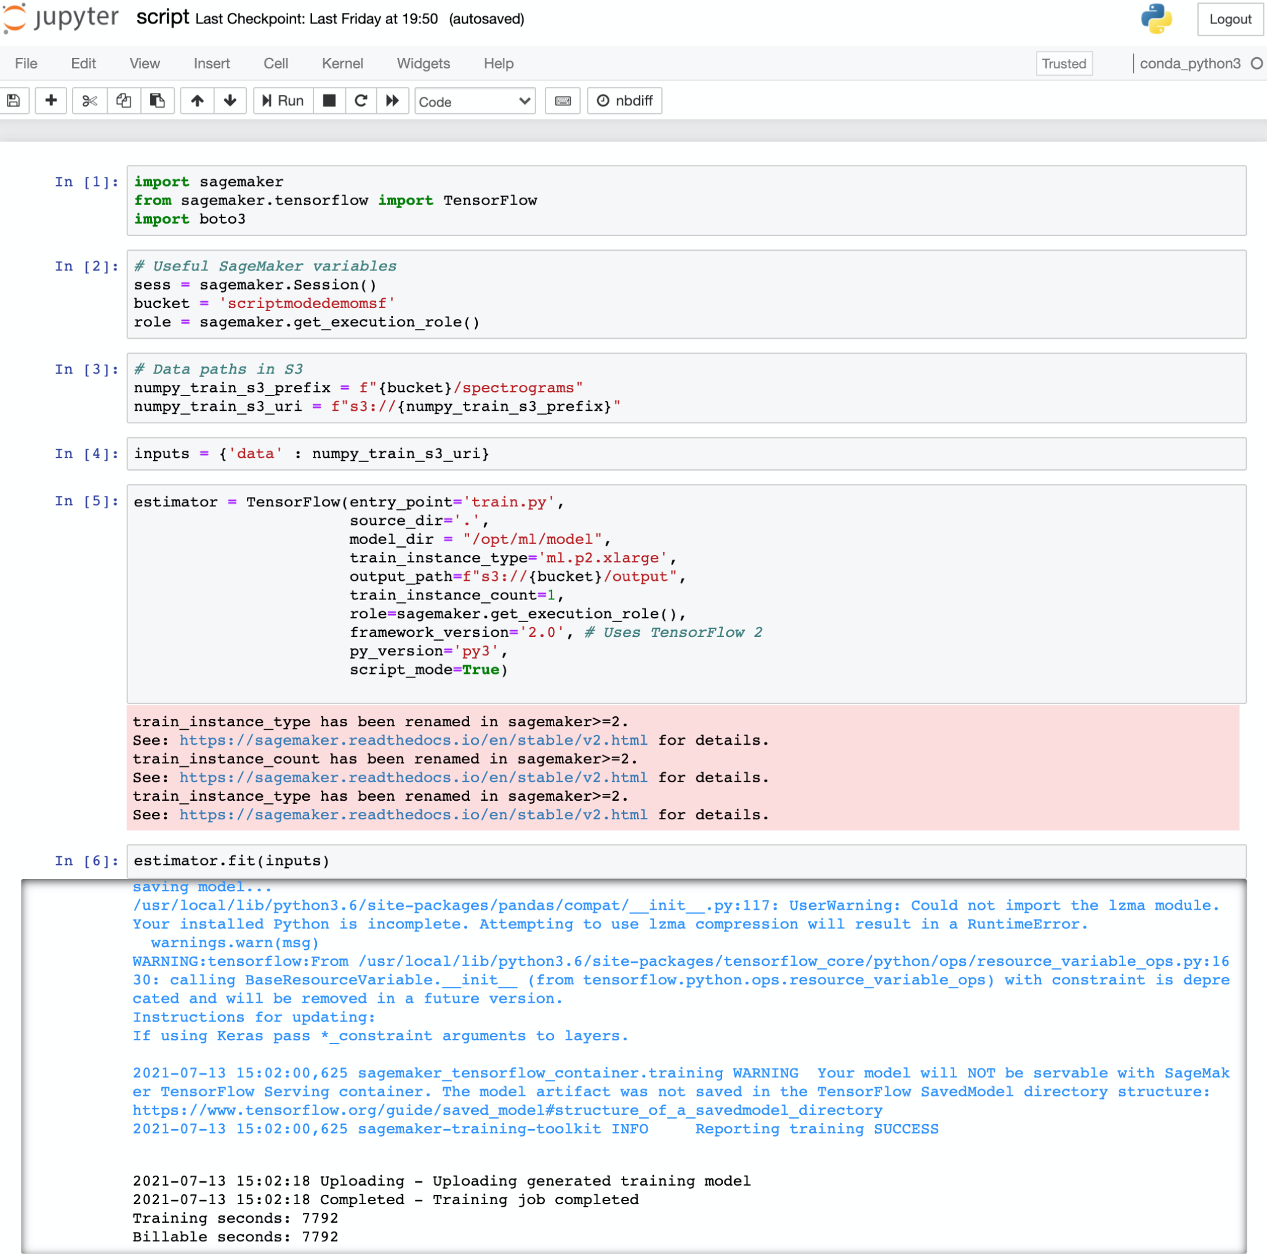
Task: Move selected cell down arrow
Action: (230, 100)
